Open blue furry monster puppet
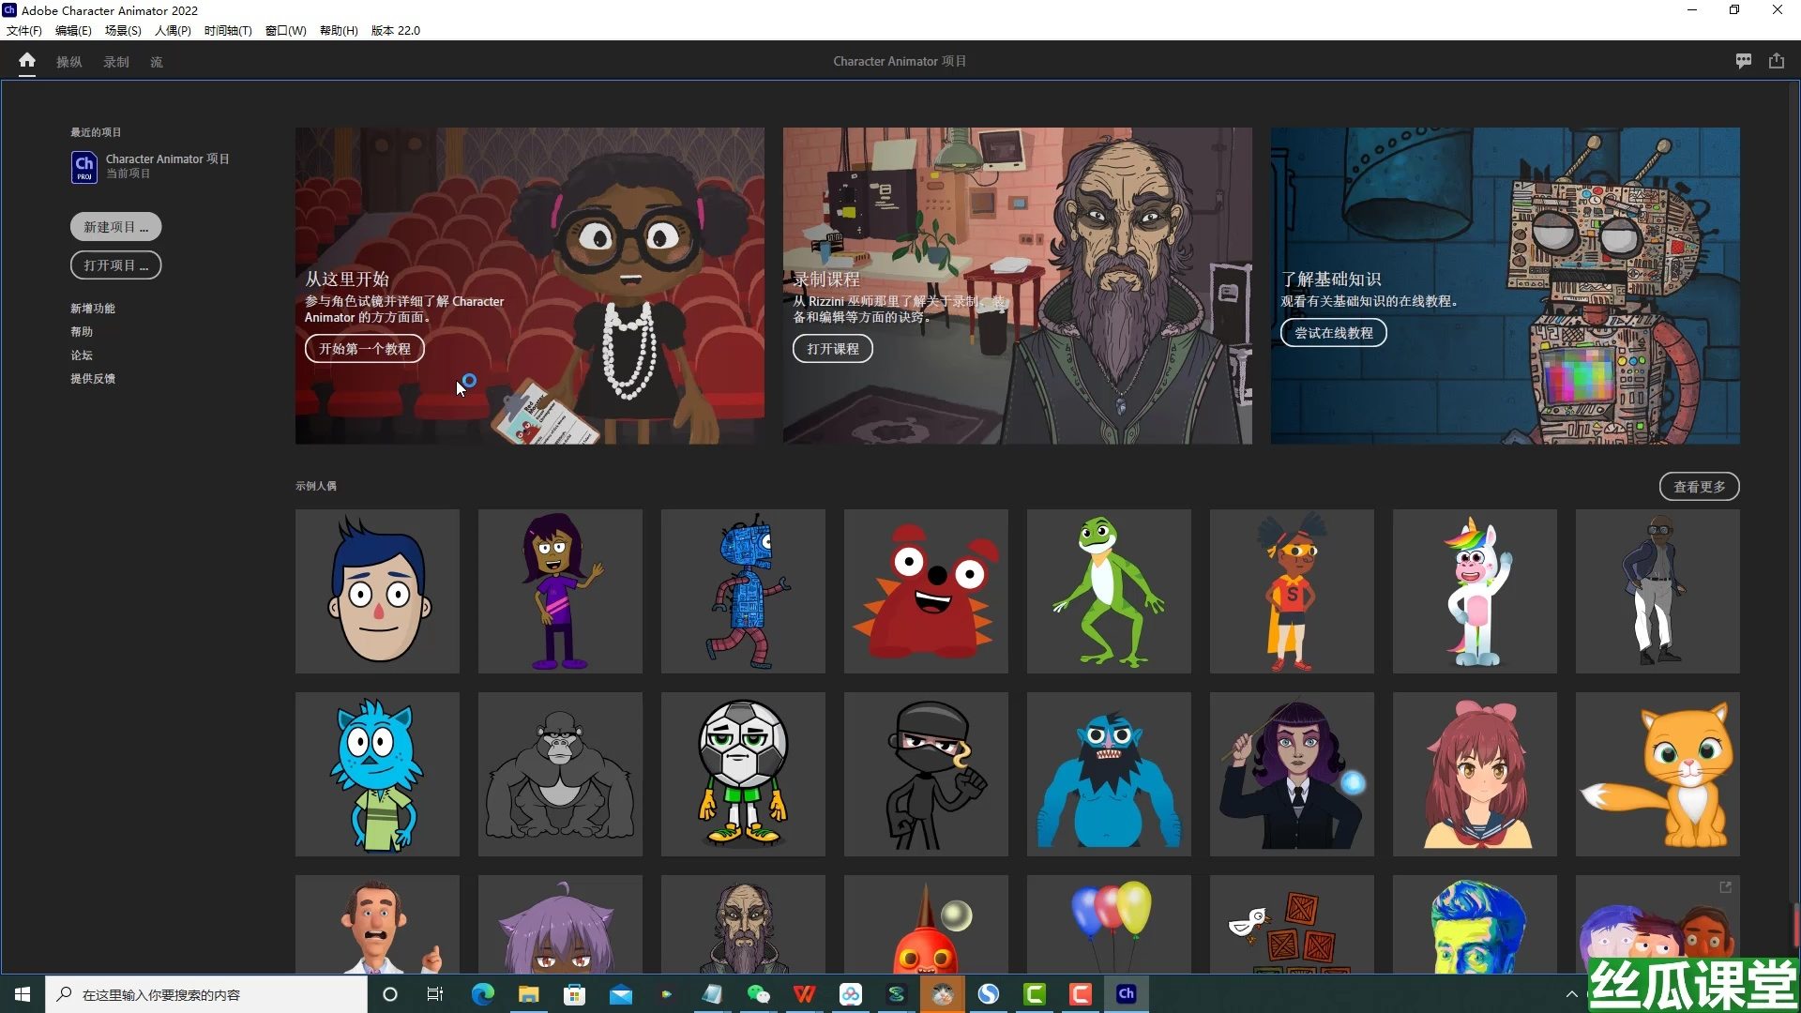This screenshot has height=1013, width=1801. coord(1109,774)
